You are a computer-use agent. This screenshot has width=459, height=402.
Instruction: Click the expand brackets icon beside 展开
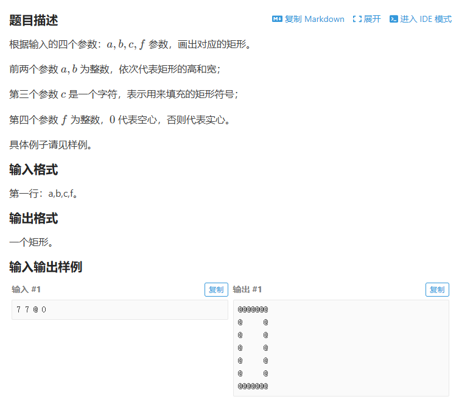tap(357, 19)
